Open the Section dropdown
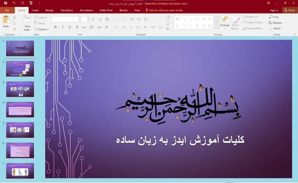Viewport: 298px width, 183px height. pyautogui.click(x=42, y=29)
